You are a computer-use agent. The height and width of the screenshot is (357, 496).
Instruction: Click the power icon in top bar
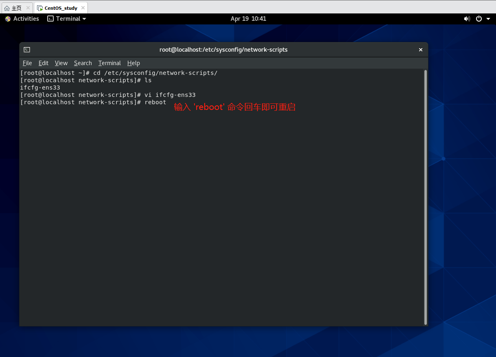pos(479,19)
